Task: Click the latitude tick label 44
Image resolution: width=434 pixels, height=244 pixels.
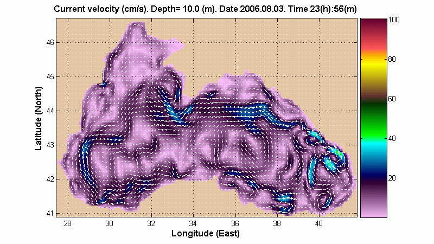Action: point(50,111)
